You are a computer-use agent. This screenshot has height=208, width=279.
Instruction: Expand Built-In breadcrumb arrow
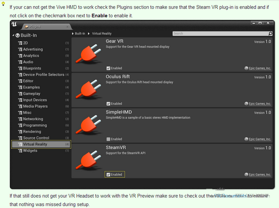[73, 34]
